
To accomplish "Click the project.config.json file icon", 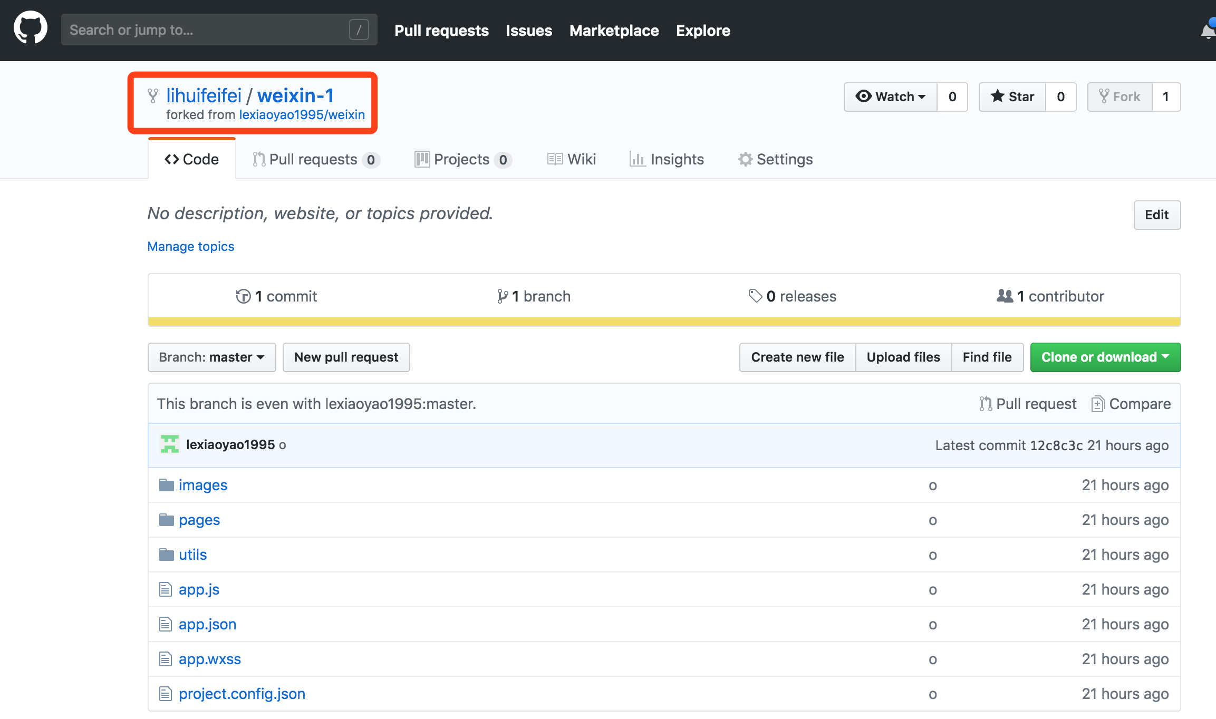I will tap(166, 694).
